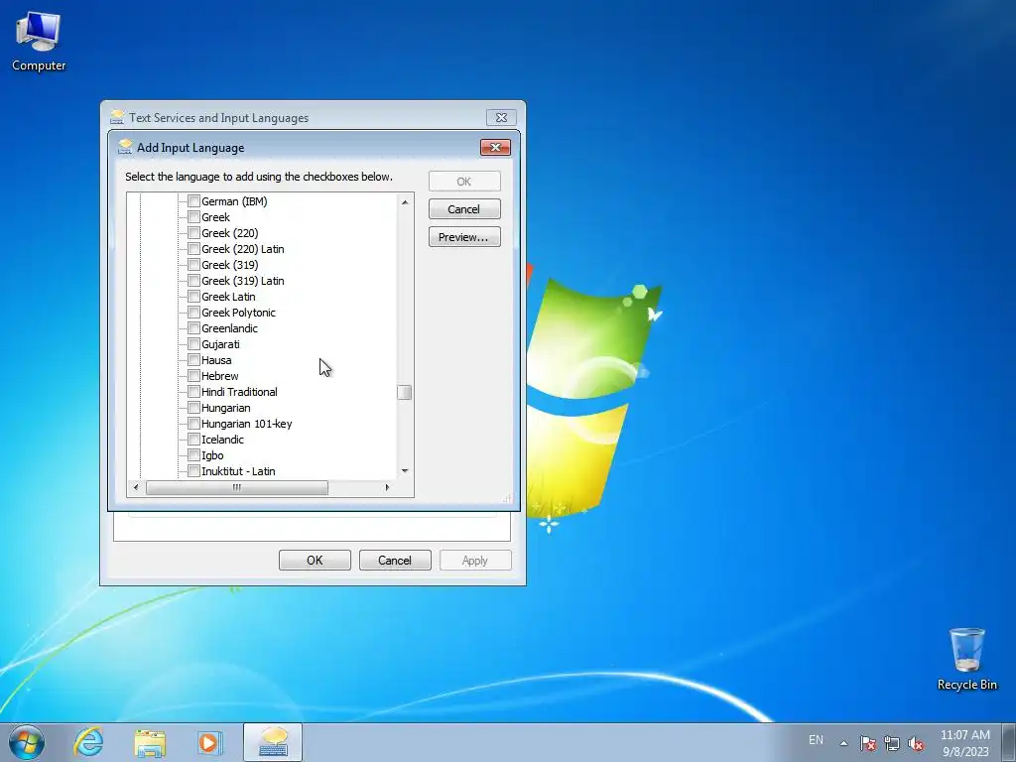Select the Text Services taskbar item
1016x762 pixels.
[273, 742]
